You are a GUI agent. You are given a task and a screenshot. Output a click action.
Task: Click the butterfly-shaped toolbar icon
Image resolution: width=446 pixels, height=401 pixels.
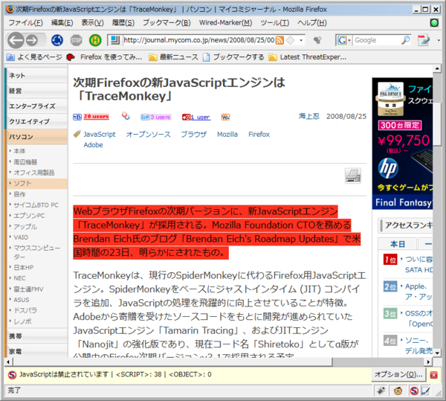coord(317,40)
